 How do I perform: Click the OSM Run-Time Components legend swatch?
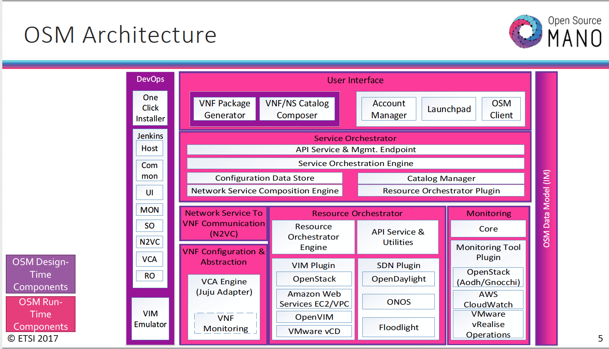[x=40, y=314]
